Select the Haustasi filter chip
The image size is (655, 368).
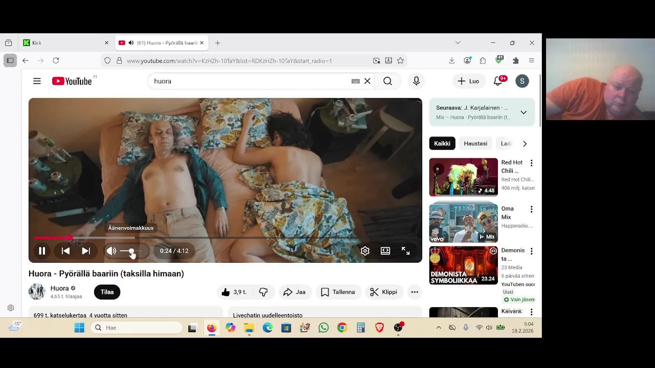[475, 144]
